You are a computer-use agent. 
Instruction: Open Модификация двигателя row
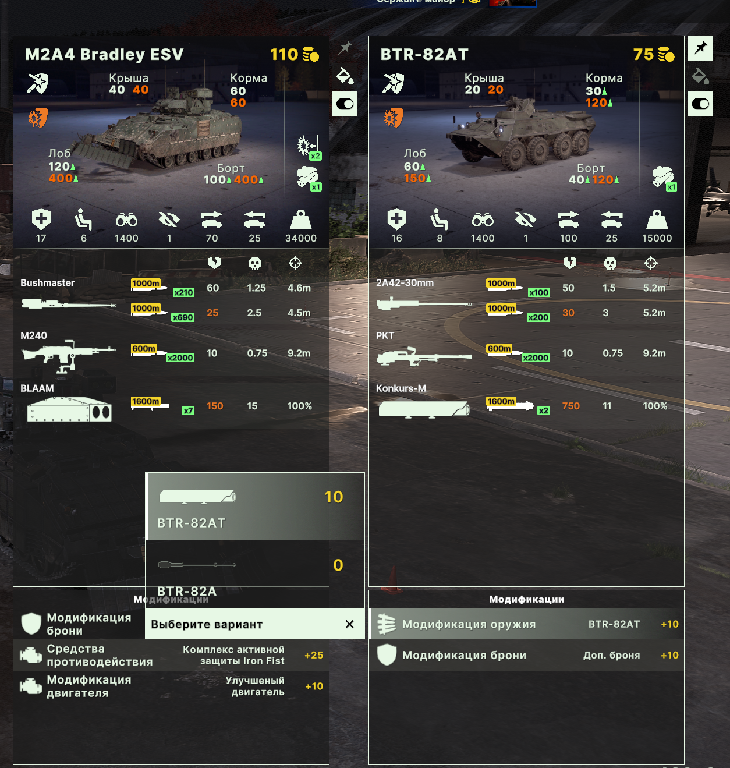click(171, 686)
